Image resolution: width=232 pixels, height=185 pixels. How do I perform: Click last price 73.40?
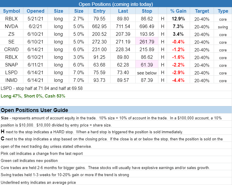tap(123, 72)
